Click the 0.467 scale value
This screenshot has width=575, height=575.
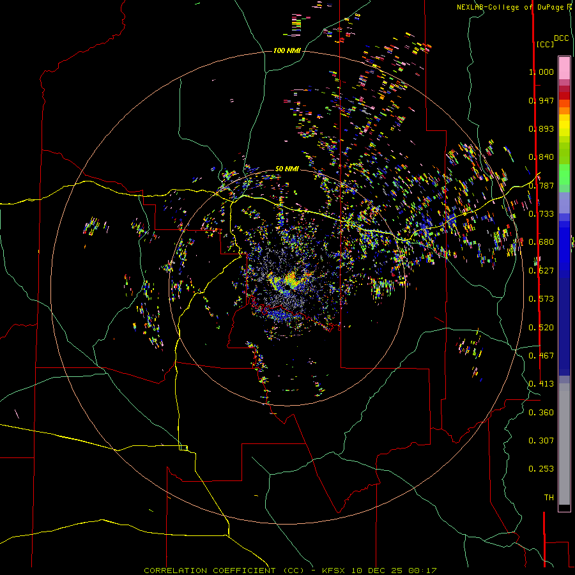coord(541,356)
